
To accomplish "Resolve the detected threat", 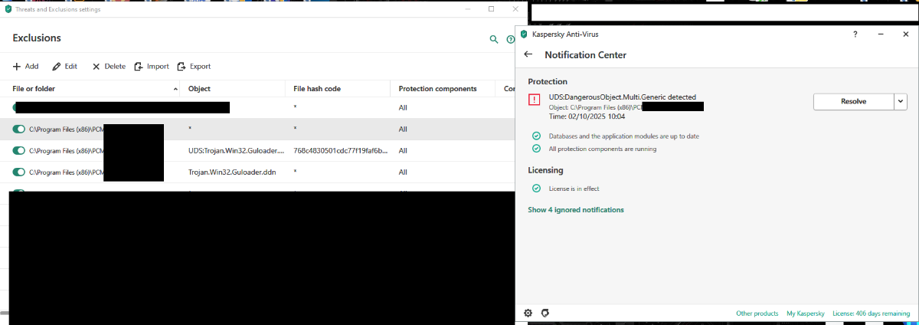I will tap(853, 101).
